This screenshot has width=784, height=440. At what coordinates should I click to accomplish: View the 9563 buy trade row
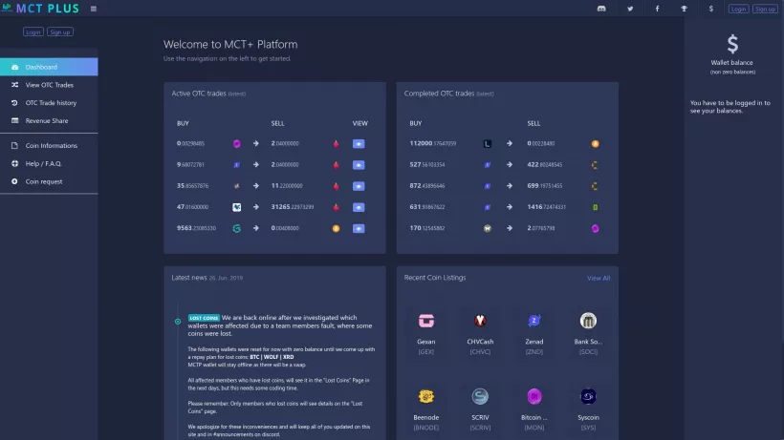tap(359, 229)
